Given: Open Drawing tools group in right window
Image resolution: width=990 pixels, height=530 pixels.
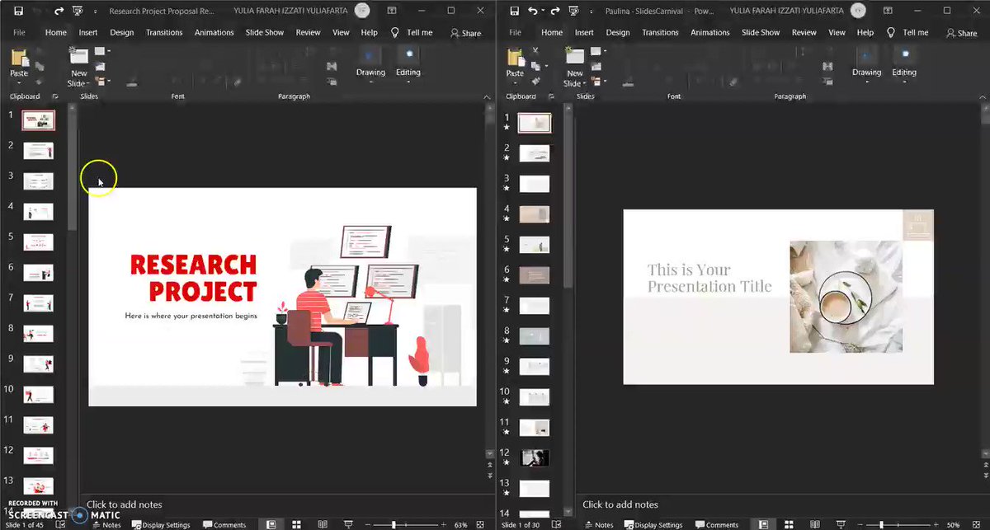Looking at the screenshot, I should (866, 63).
